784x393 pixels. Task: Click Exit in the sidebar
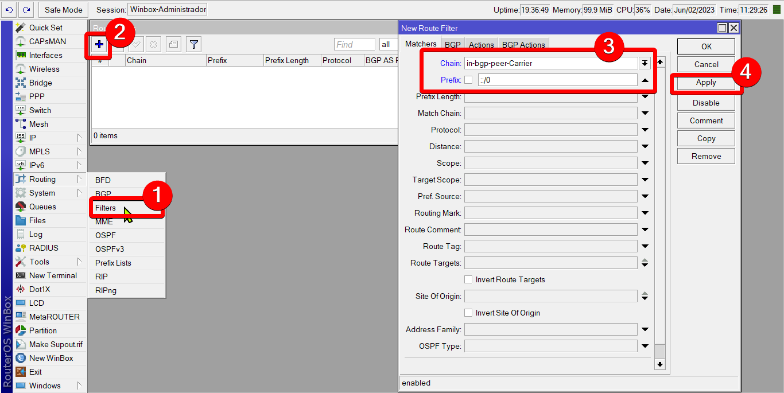click(x=50, y=372)
